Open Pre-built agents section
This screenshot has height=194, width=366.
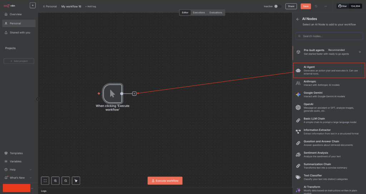tap(328, 52)
